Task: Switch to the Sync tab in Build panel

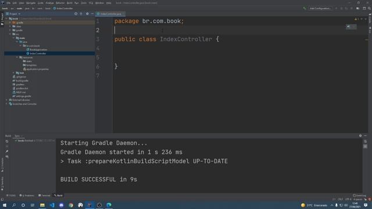Action: pos(17,136)
